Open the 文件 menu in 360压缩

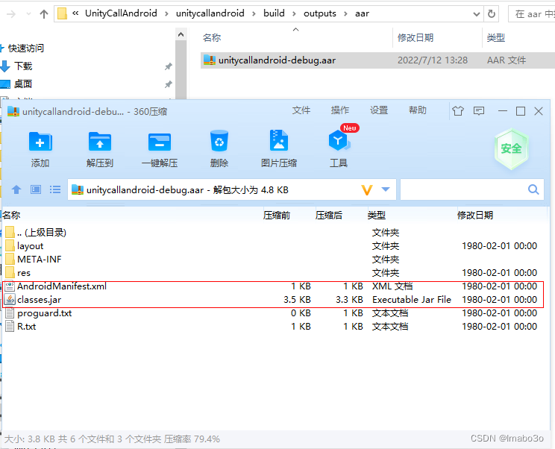(301, 110)
